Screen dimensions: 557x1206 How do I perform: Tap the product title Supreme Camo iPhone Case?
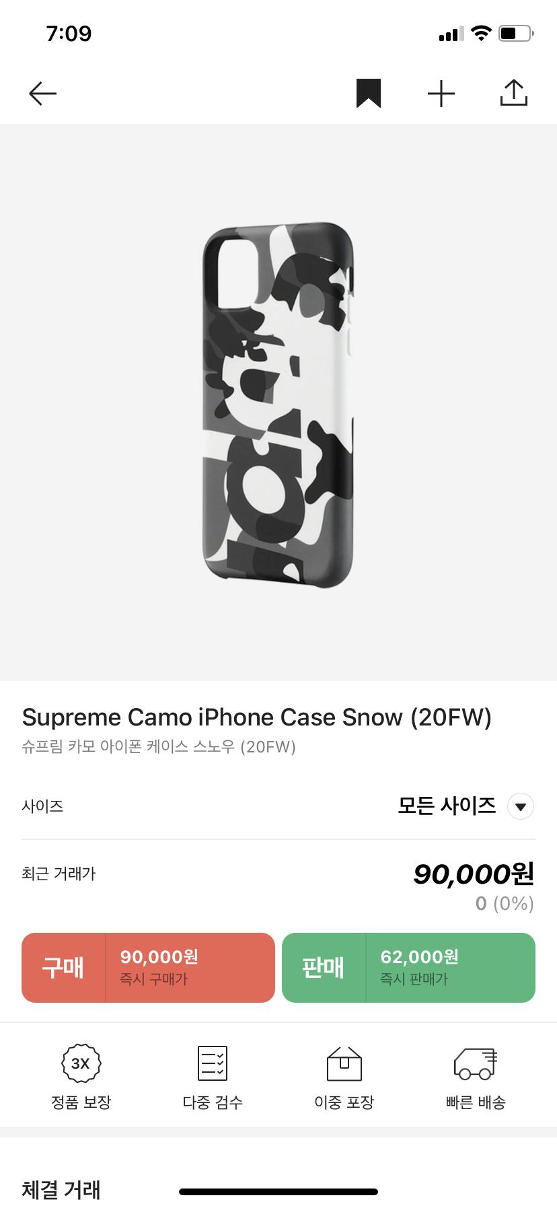coord(257,717)
